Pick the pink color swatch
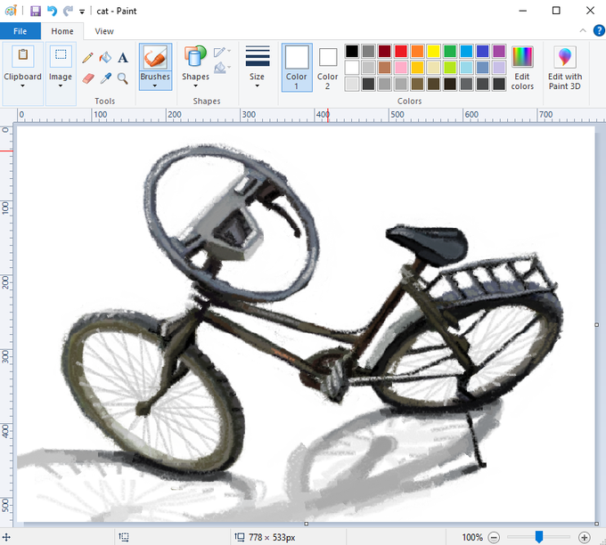The image size is (606, 545). point(401,68)
